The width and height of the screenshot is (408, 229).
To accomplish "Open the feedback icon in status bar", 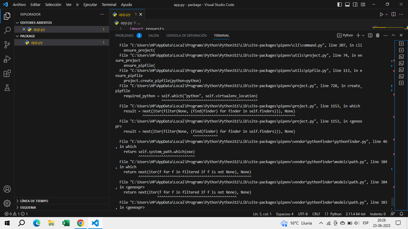I will point(393,214).
